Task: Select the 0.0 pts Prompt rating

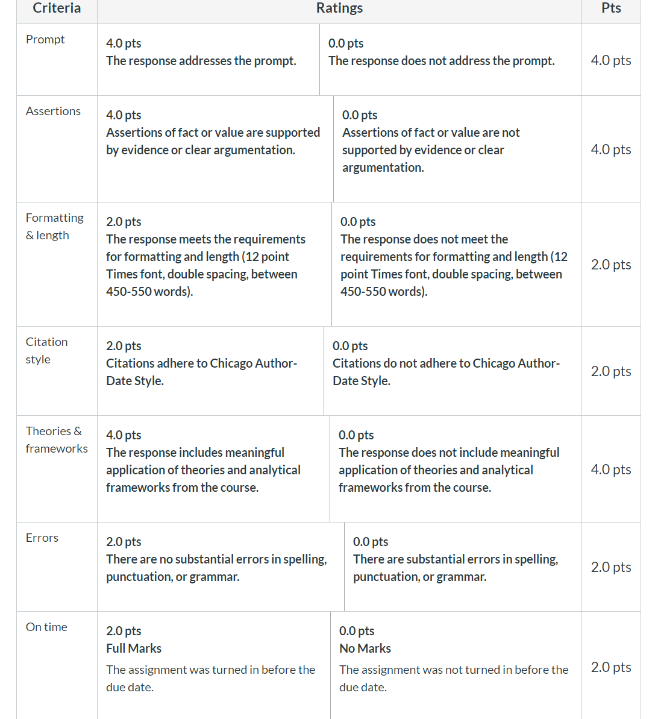Action: click(x=451, y=60)
